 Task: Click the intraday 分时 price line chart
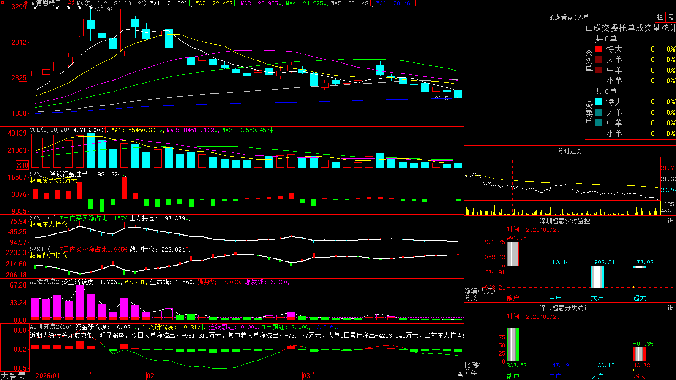pyautogui.click(x=562, y=179)
